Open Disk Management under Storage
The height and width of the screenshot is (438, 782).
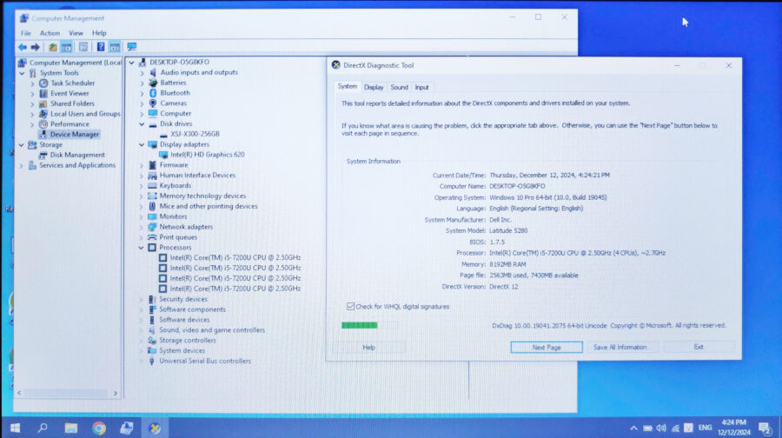click(x=77, y=155)
